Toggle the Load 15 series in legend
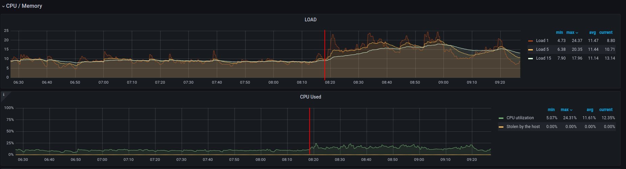The width and height of the screenshot is (626, 169). [x=543, y=58]
